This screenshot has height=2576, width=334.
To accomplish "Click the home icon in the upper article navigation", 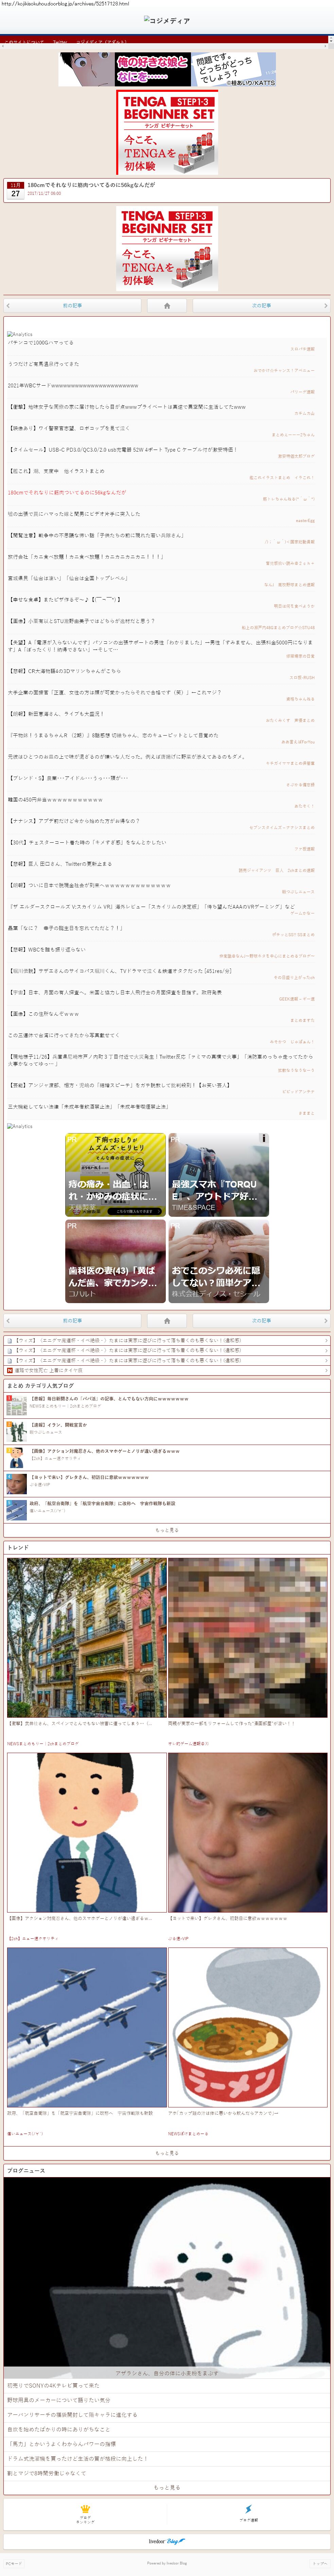I will [167, 305].
